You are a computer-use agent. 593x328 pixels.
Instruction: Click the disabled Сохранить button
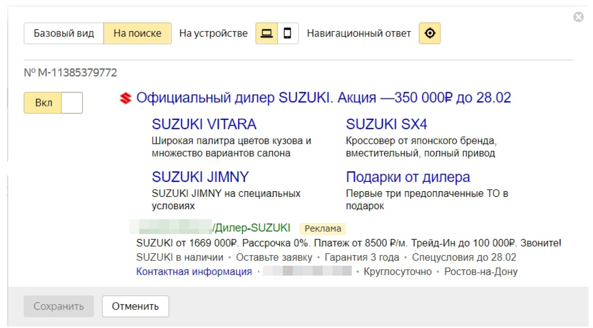pos(59,306)
